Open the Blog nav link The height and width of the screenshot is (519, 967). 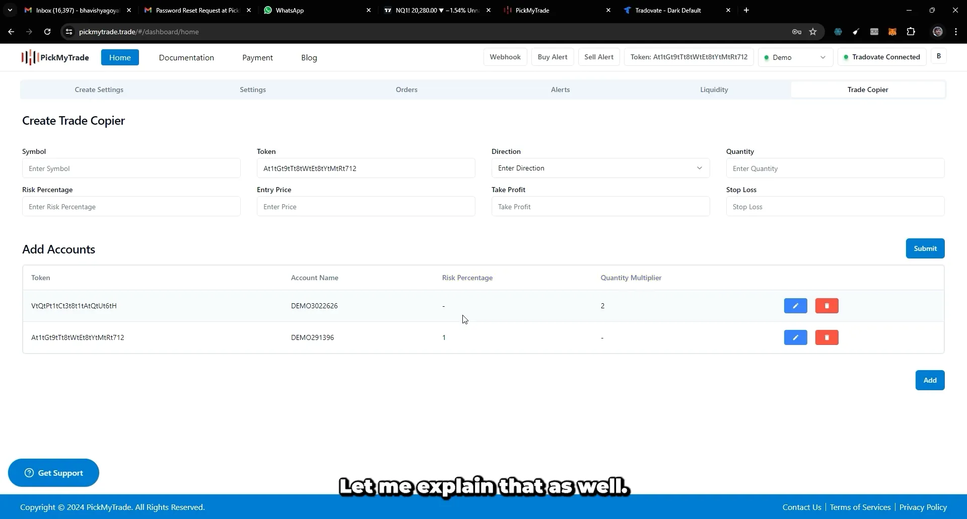click(x=309, y=57)
